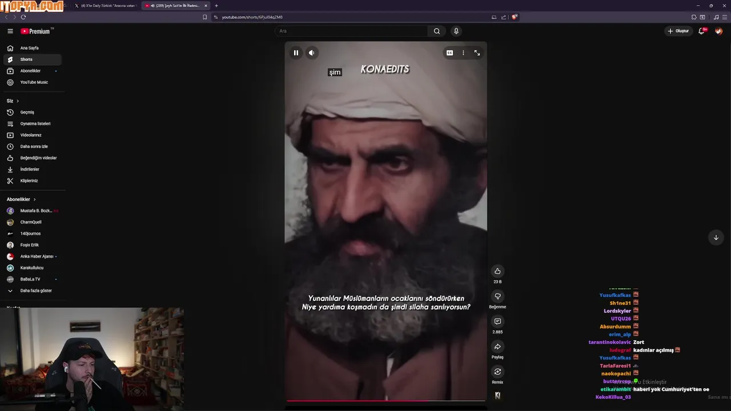Expand the Siz section chevron
This screenshot has height=411, width=731.
pos(19,101)
